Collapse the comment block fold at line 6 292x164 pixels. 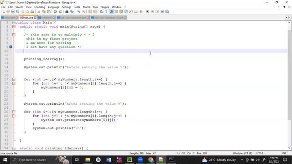(x=14, y=35)
